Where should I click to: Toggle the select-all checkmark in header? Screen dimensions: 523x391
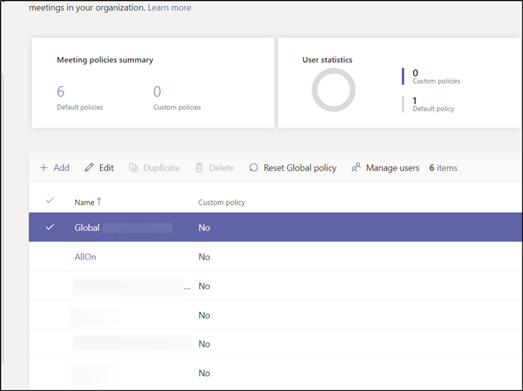click(50, 201)
